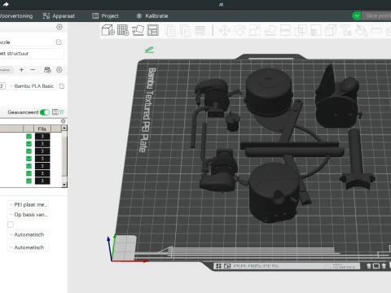Click green search settings icon
Image resolution: width=391 pixels, height=293 pixels.
pos(62,112)
